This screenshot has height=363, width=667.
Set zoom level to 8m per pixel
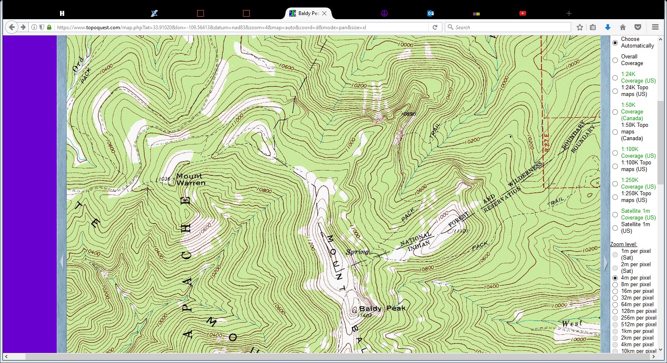pyautogui.click(x=615, y=285)
